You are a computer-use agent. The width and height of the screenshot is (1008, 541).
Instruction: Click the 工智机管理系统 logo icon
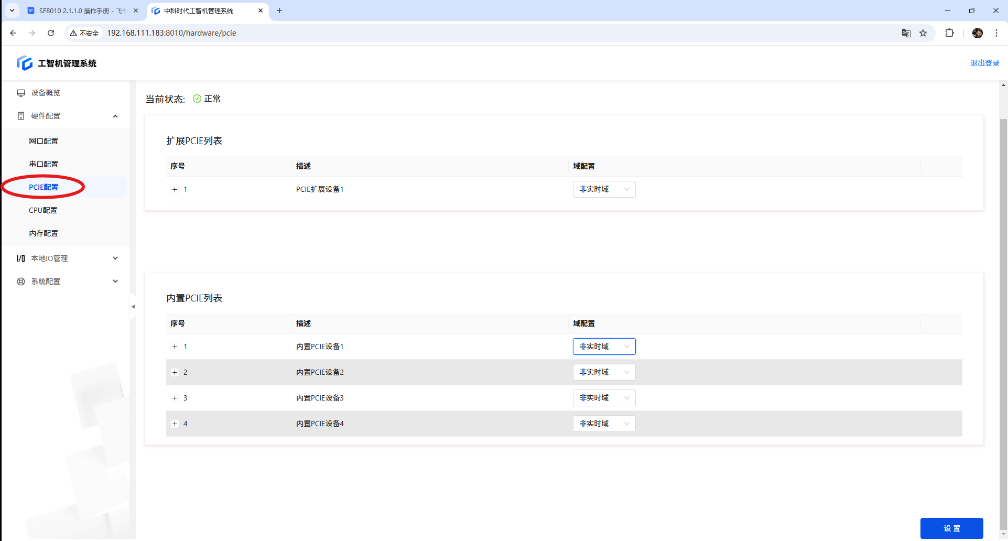pyautogui.click(x=24, y=63)
